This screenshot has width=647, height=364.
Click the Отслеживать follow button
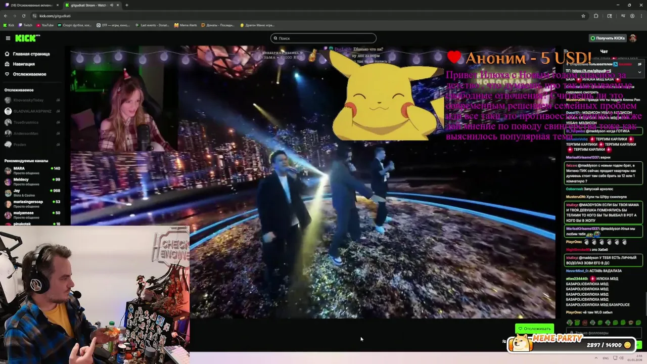point(534,329)
